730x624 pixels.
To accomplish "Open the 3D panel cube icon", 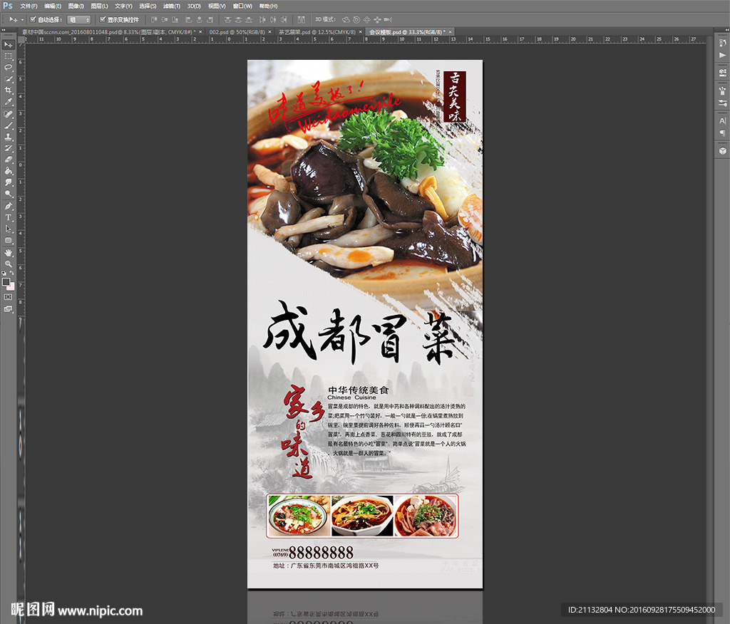I will point(723,151).
